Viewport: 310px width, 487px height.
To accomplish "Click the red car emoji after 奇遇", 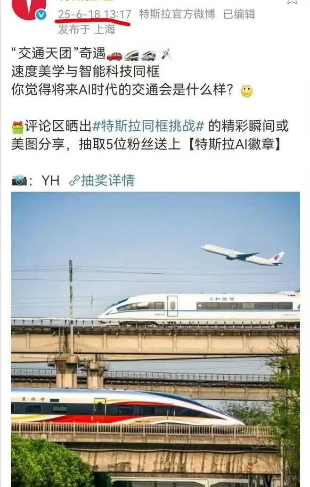I will tap(114, 56).
